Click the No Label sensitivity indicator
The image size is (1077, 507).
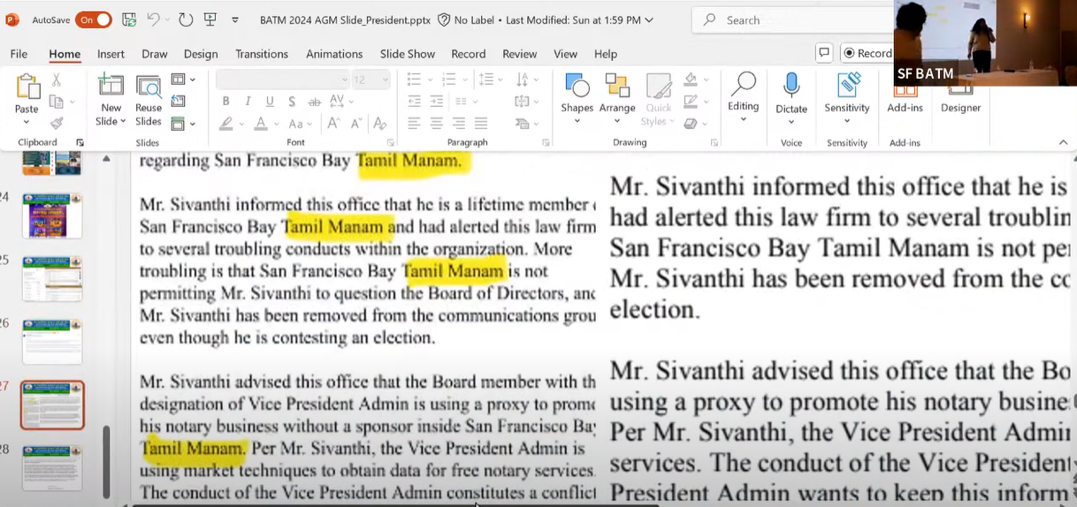pyautogui.click(x=466, y=19)
